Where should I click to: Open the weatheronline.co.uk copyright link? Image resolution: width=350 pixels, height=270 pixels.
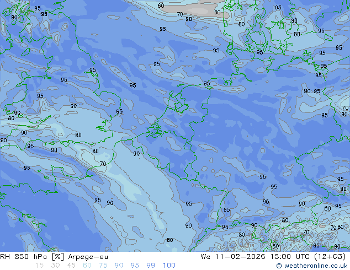pos(312,266)
